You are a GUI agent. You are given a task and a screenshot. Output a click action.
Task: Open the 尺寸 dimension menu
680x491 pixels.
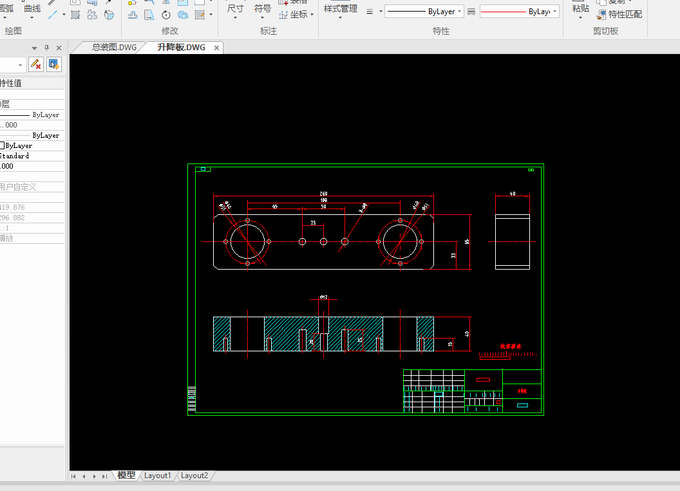(236, 12)
